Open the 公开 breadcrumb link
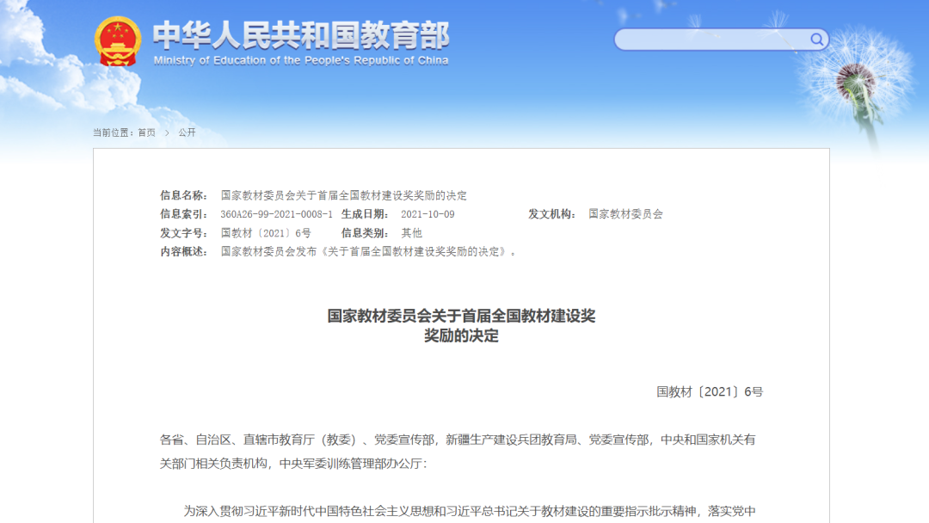Image resolution: width=929 pixels, height=523 pixels. click(x=187, y=132)
